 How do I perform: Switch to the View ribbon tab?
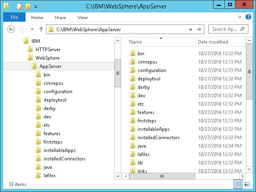pos(82,18)
